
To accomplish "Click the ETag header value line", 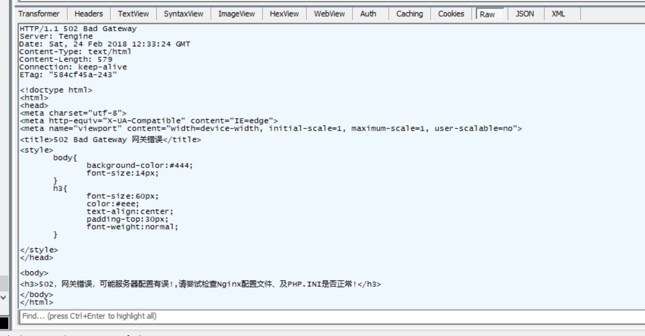I will (x=68, y=74).
